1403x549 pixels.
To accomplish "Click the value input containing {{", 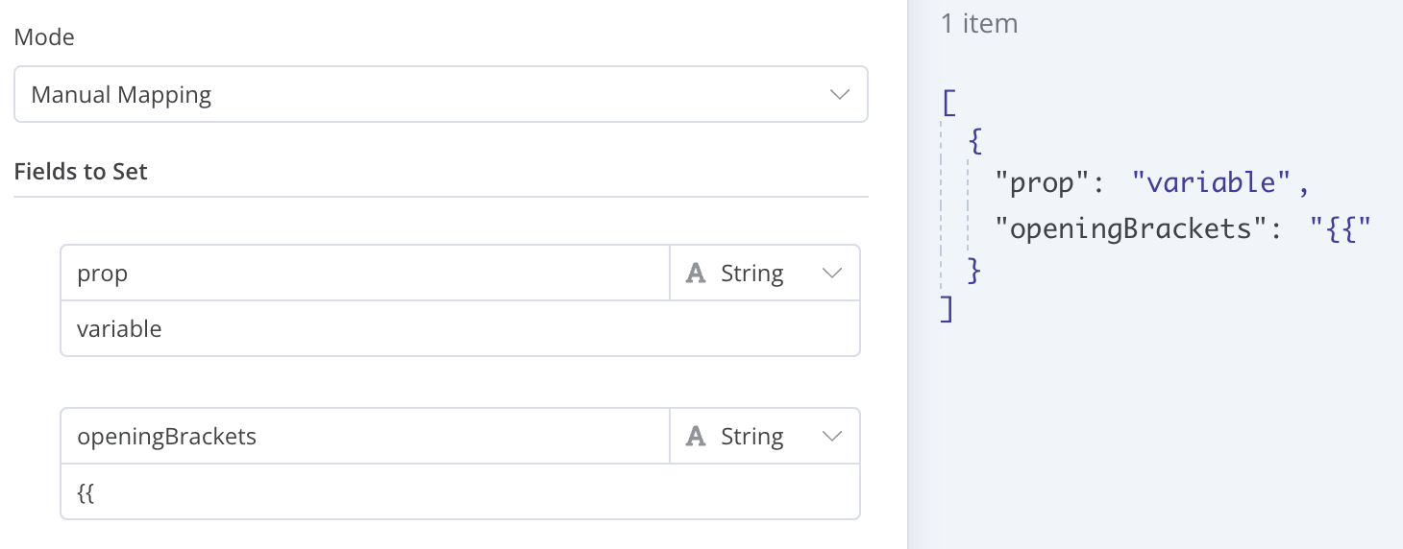I will coord(460,491).
